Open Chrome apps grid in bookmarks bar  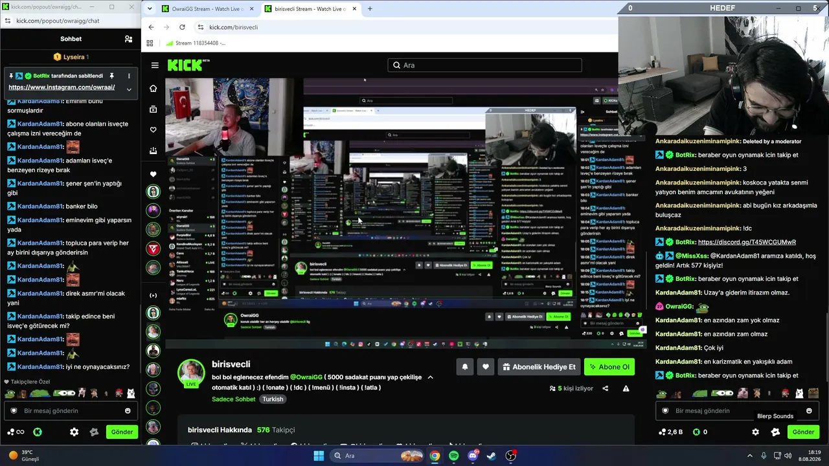[150, 43]
